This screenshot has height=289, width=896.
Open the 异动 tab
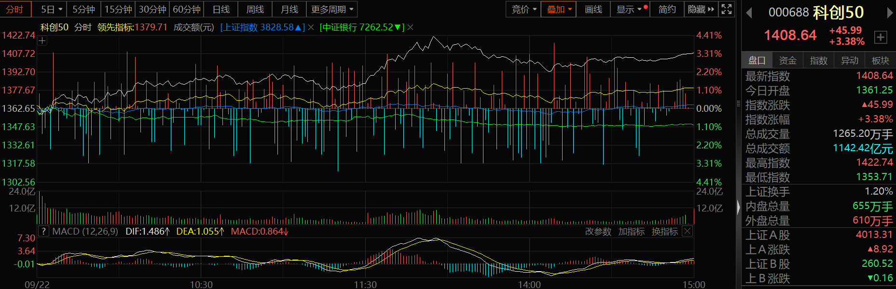[850, 60]
